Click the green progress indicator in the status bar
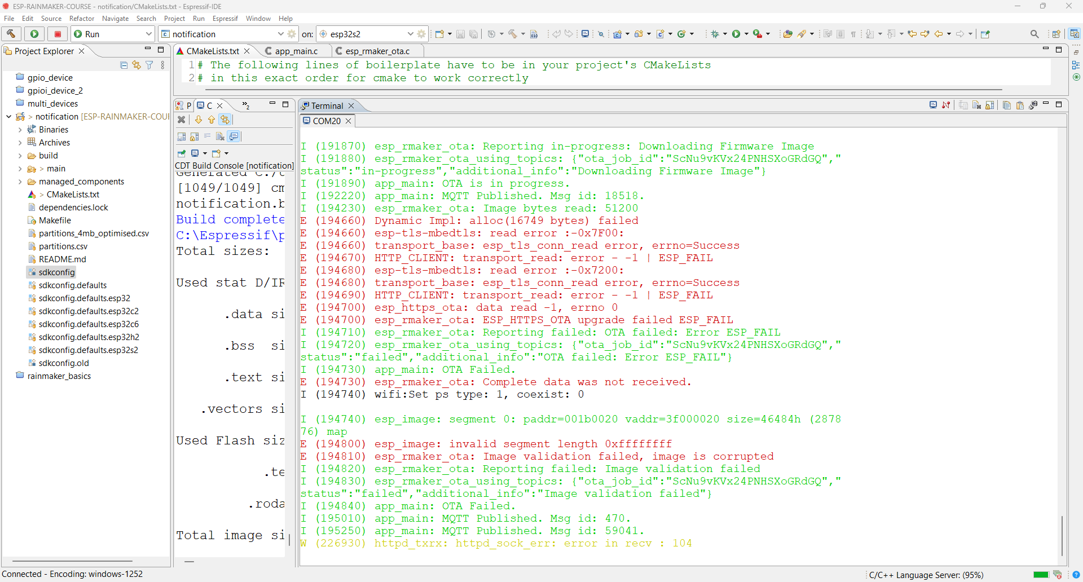Viewport: 1083px width, 582px height. (x=1041, y=575)
